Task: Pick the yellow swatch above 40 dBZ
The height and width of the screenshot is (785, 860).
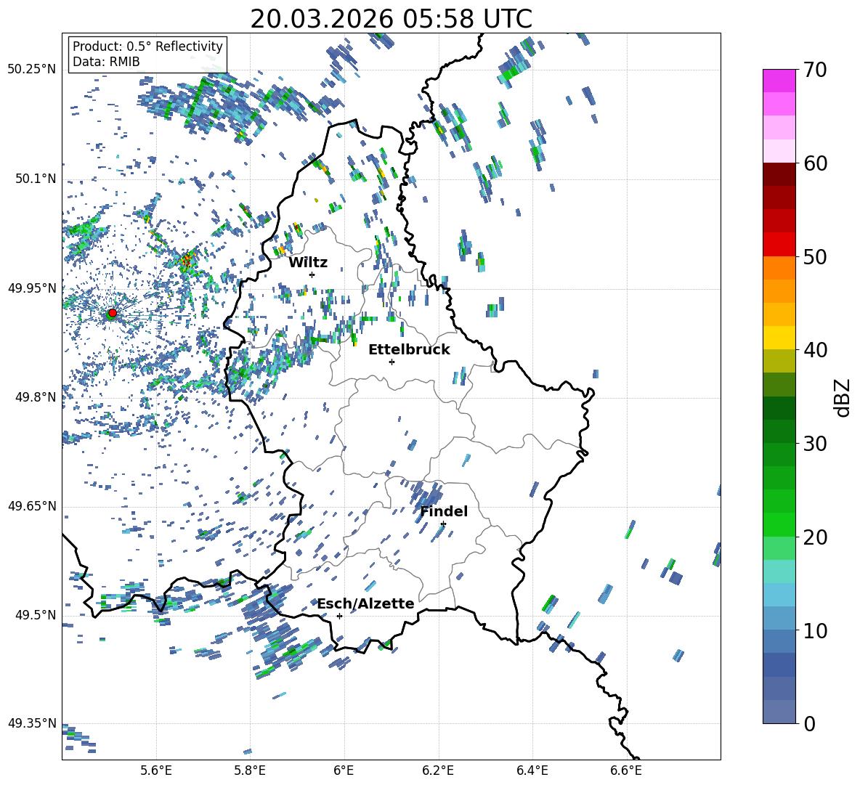Action: pos(779,338)
